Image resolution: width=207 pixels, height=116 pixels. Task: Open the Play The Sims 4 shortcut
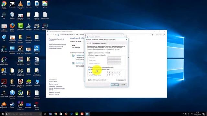(x=37, y=16)
